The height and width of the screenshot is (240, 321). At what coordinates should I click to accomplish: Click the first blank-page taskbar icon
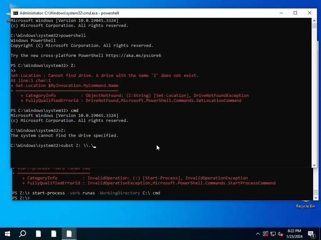click(38, 234)
